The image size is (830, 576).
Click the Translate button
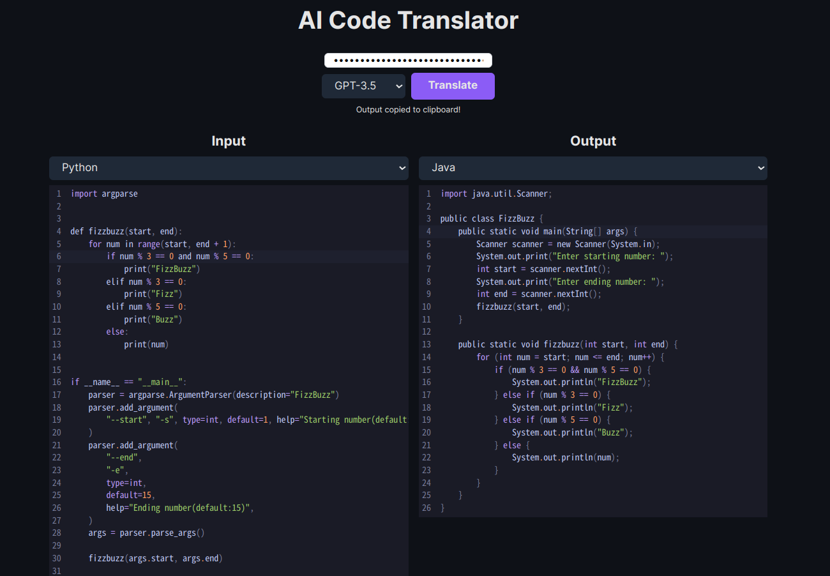coord(453,86)
